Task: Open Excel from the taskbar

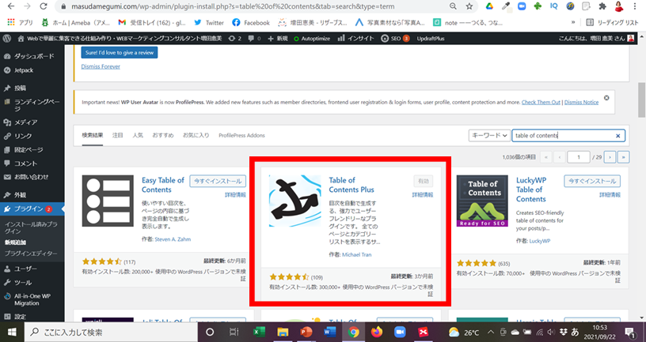Action: click(x=259, y=333)
